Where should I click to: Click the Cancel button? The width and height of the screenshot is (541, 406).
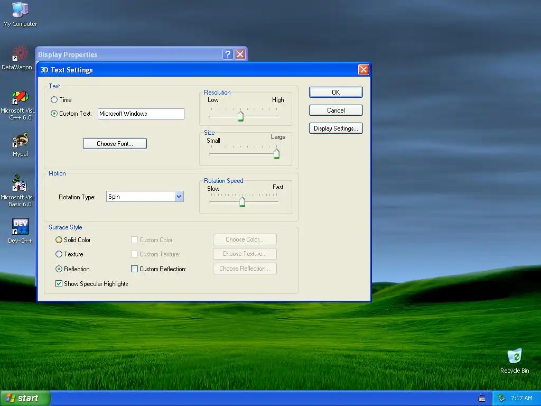tap(335, 110)
